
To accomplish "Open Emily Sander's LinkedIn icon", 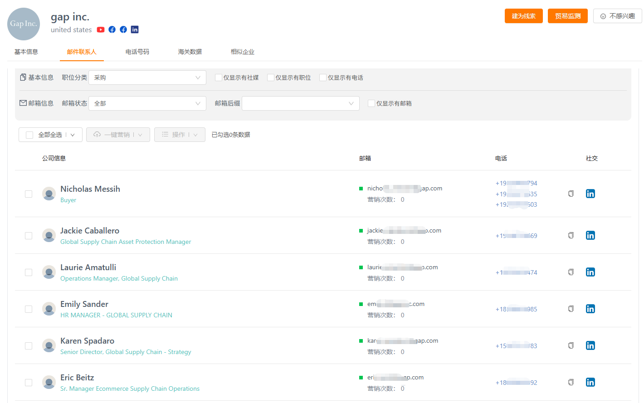I will click(x=590, y=309).
